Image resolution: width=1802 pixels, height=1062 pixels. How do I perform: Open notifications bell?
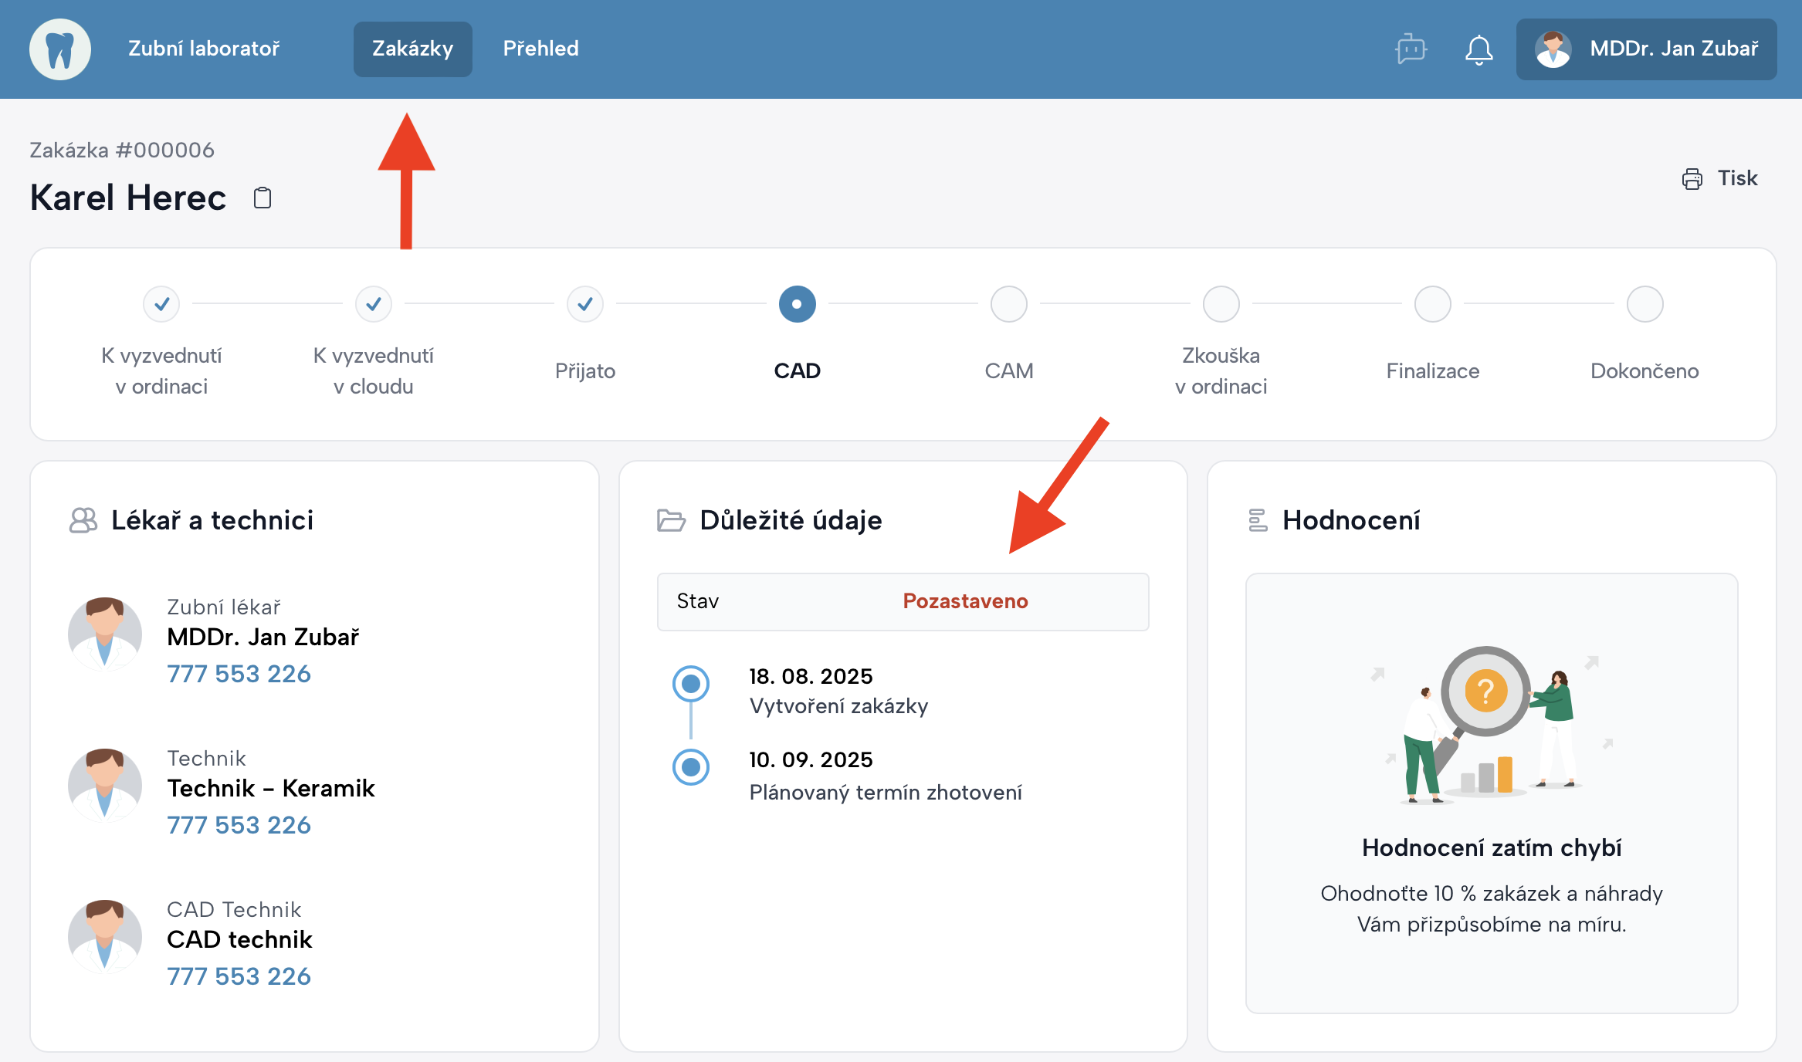(x=1479, y=49)
